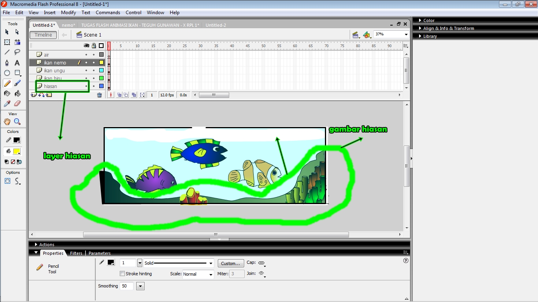Click the Delete Layer trash icon
Viewport: 538px width, 302px height.
(99, 95)
